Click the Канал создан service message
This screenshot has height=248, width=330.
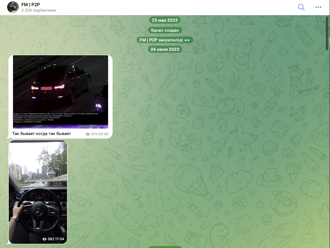[x=165, y=30]
